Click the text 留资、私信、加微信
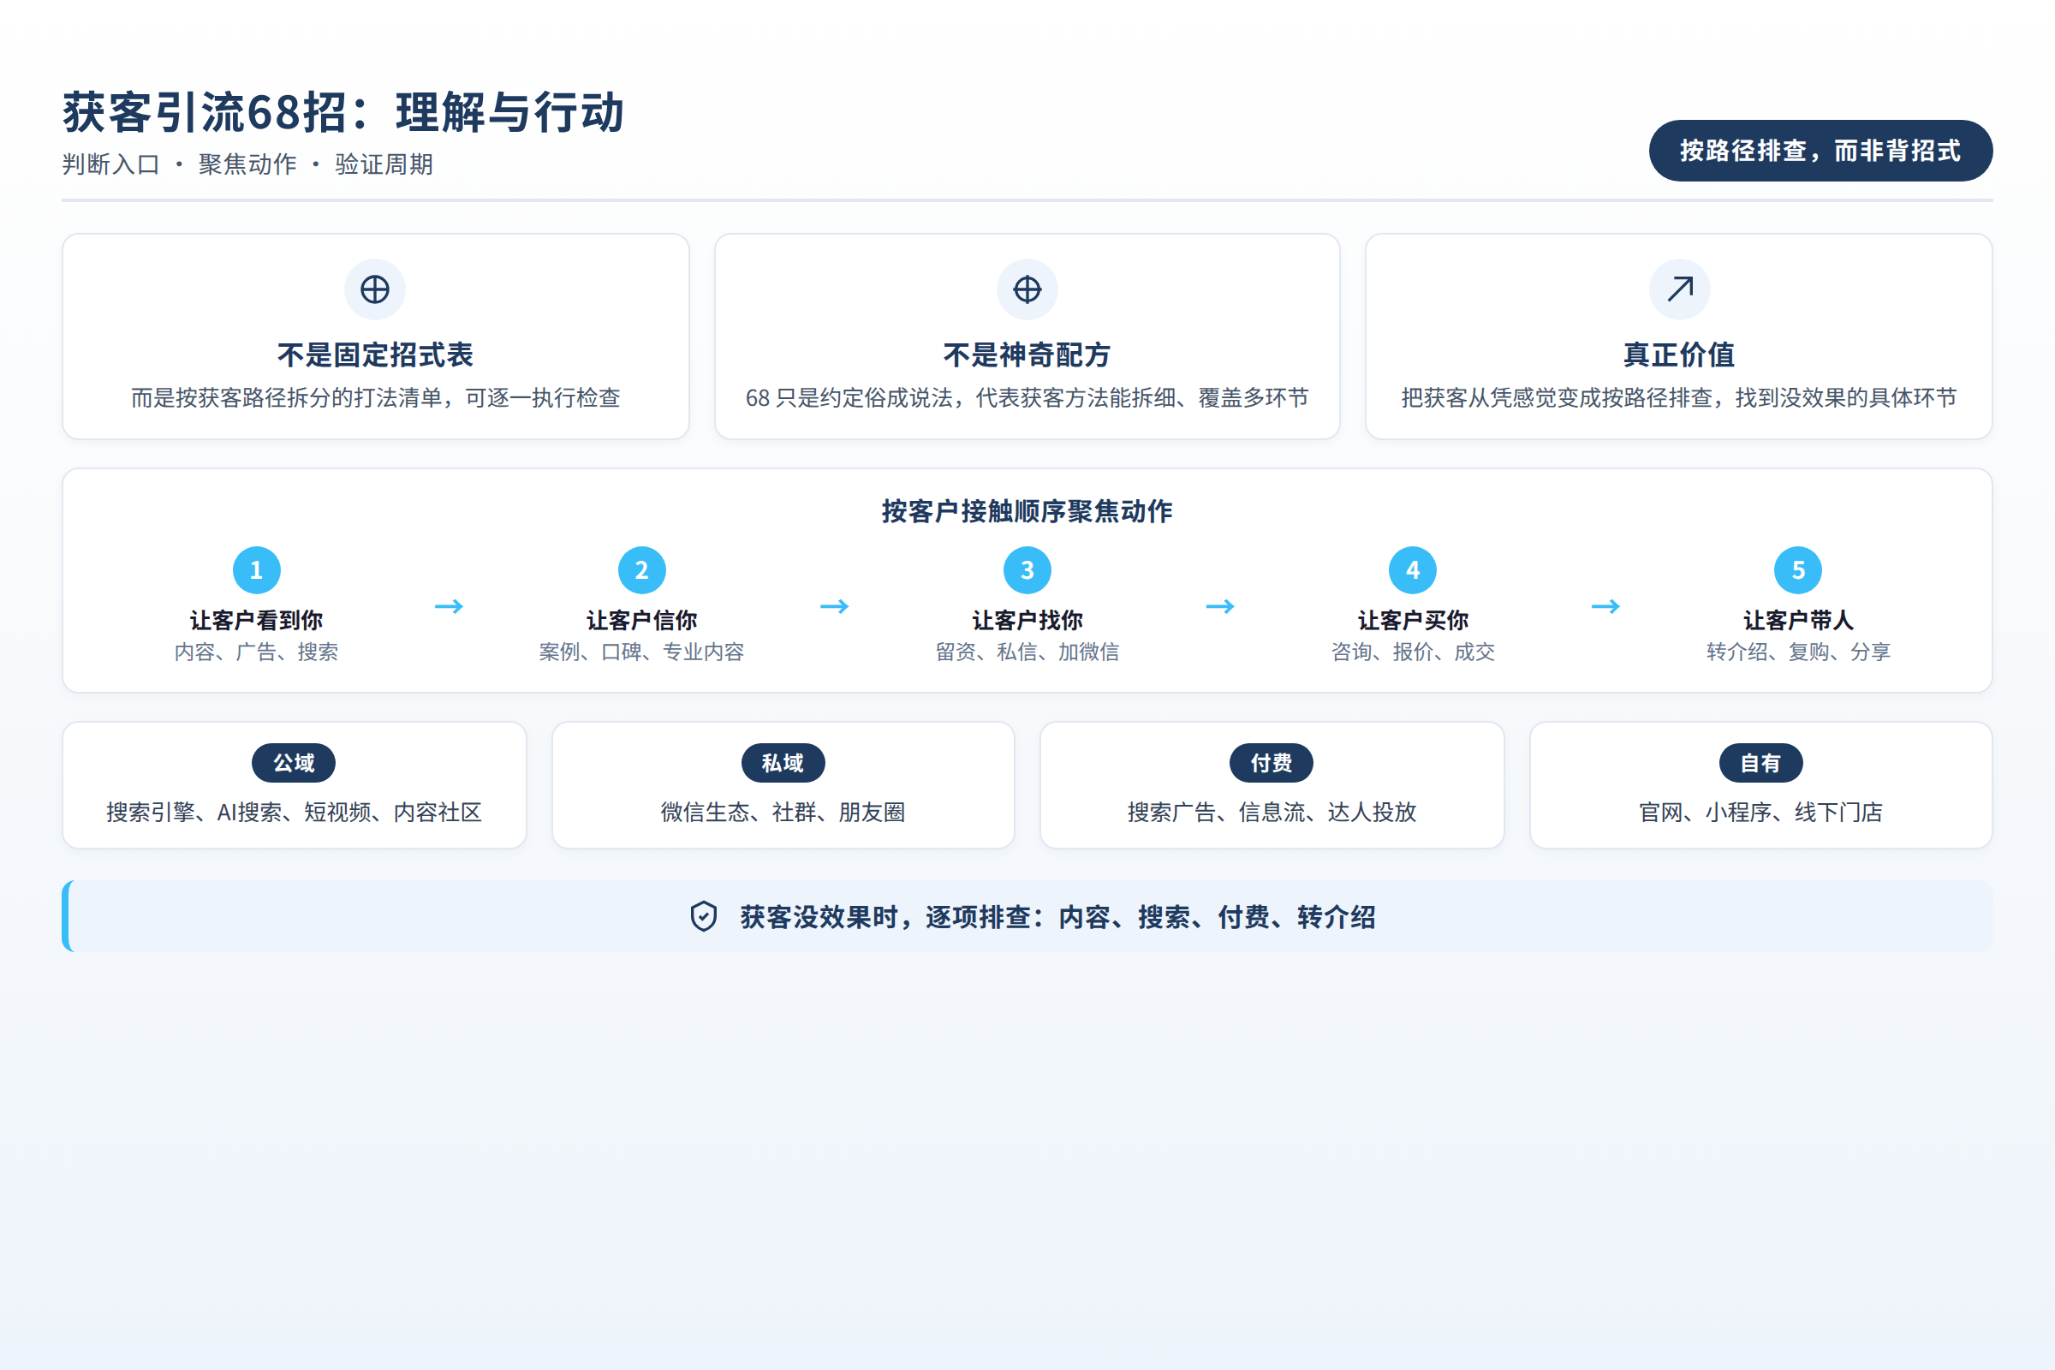Image resolution: width=2055 pixels, height=1370 pixels. [1027, 652]
